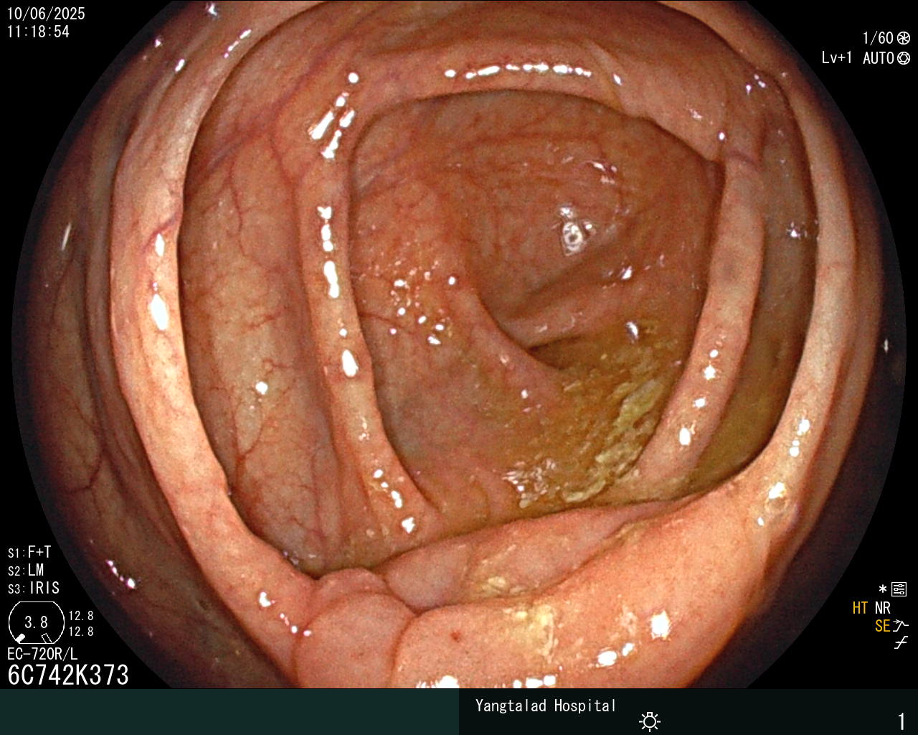Click the S2:LM switch assignment

pos(26,571)
